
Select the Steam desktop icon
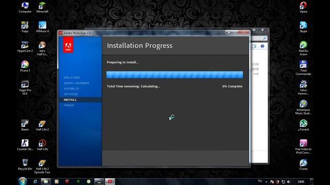25,125
